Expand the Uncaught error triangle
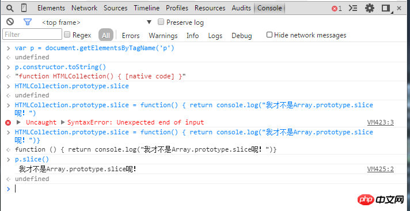The height and width of the screenshot is (211, 410). [18, 122]
